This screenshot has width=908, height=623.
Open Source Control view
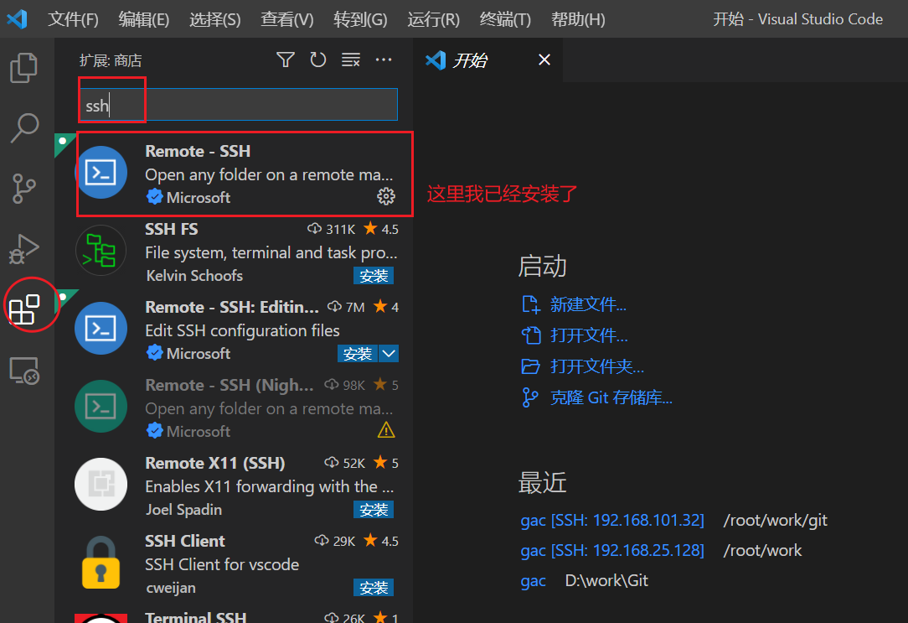(23, 189)
